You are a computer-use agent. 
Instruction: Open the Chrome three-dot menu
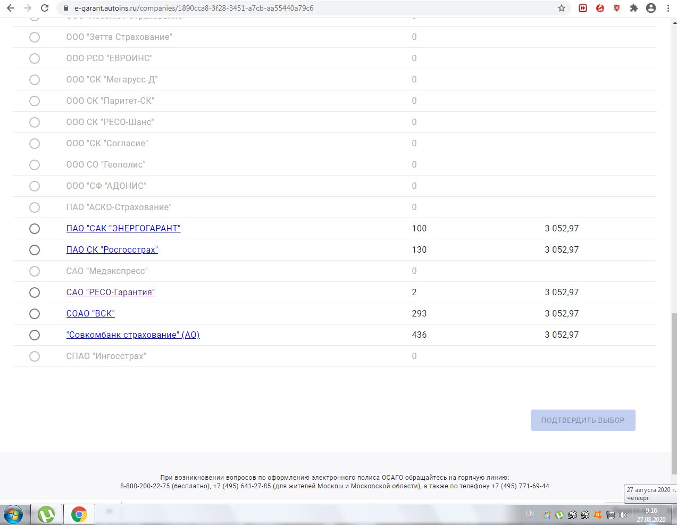(x=668, y=8)
